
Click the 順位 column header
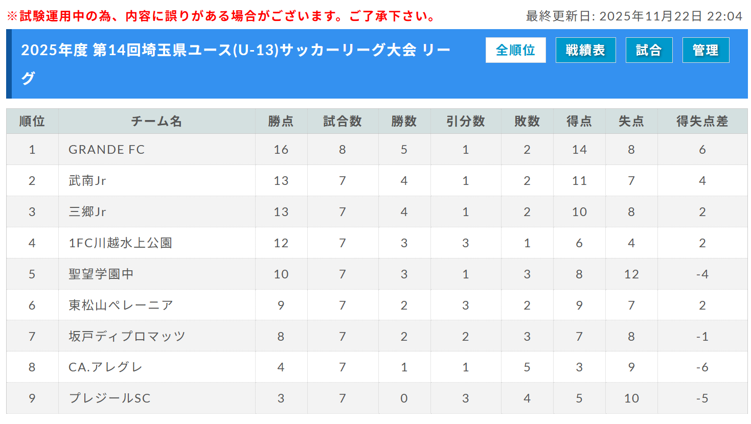pos(32,122)
